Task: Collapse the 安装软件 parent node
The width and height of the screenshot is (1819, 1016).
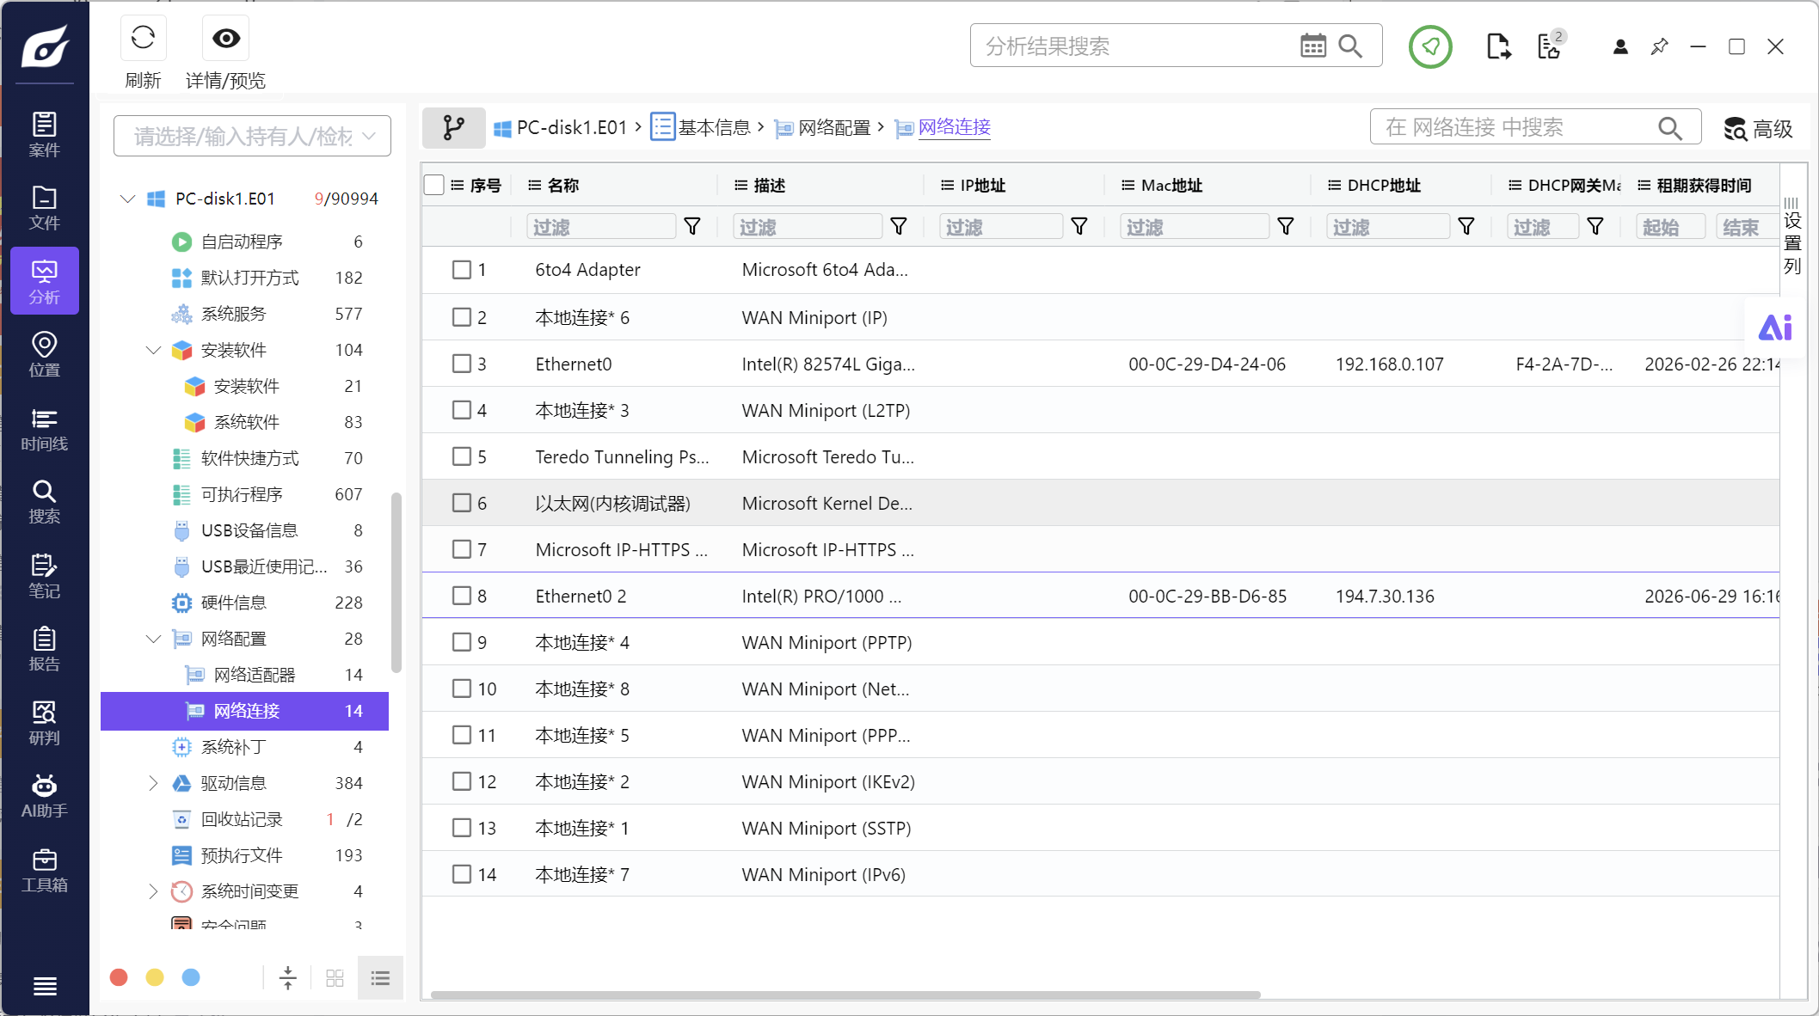Action: click(153, 350)
